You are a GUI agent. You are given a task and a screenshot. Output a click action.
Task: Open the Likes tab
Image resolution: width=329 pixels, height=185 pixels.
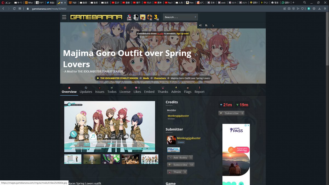click(x=137, y=90)
